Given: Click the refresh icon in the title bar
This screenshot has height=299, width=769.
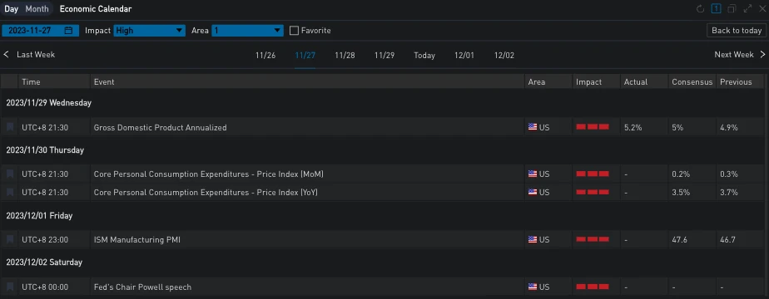Looking at the screenshot, I should tap(701, 9).
